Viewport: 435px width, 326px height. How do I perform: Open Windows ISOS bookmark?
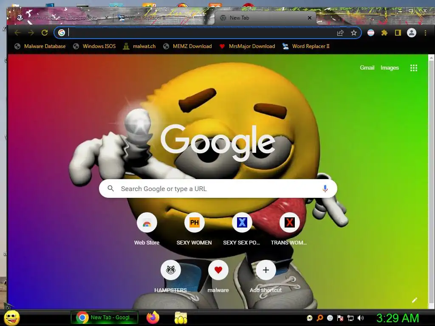click(x=94, y=46)
